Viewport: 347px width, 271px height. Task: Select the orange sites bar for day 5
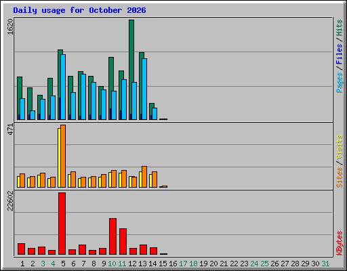(63, 156)
